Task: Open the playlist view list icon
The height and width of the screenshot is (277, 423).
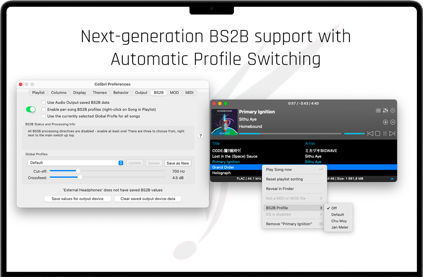Action: pyautogui.click(x=378, y=111)
